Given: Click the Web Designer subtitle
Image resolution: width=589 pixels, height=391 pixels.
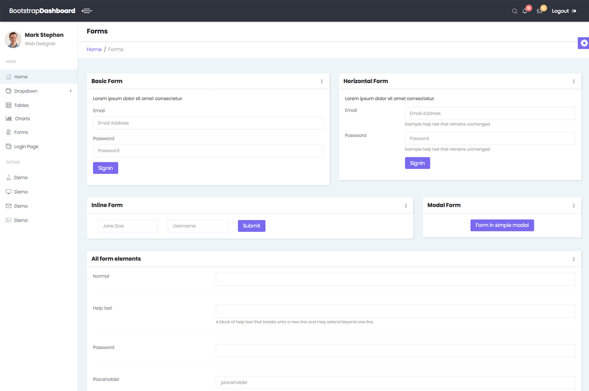Looking at the screenshot, I should tap(40, 44).
